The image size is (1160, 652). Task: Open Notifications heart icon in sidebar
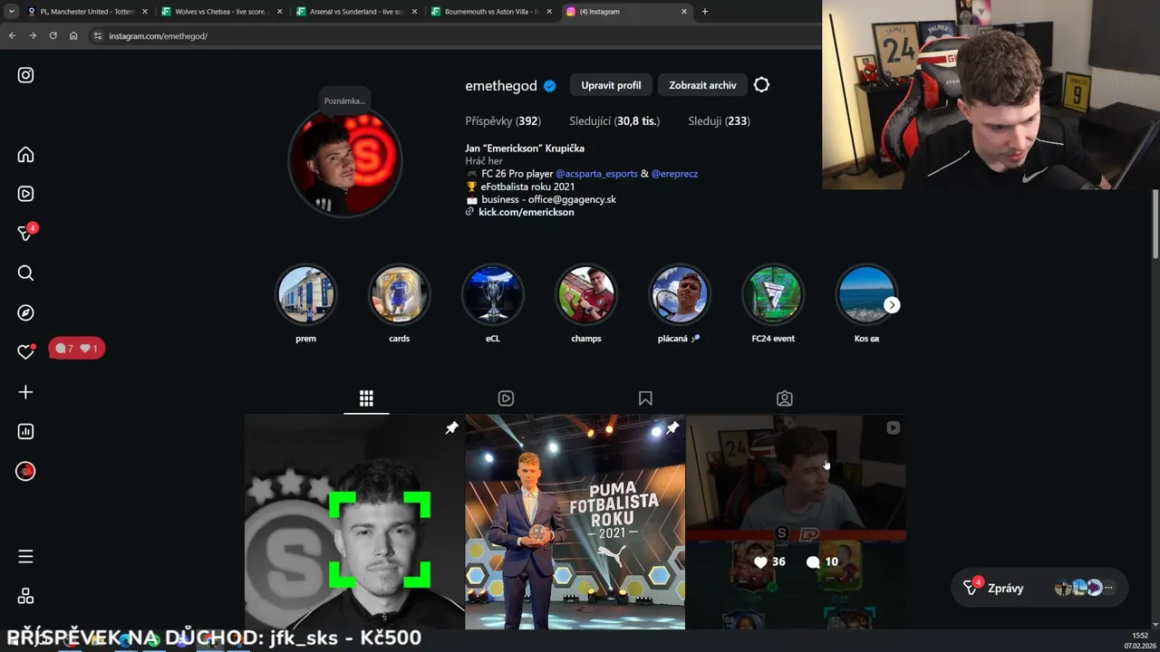(x=25, y=352)
